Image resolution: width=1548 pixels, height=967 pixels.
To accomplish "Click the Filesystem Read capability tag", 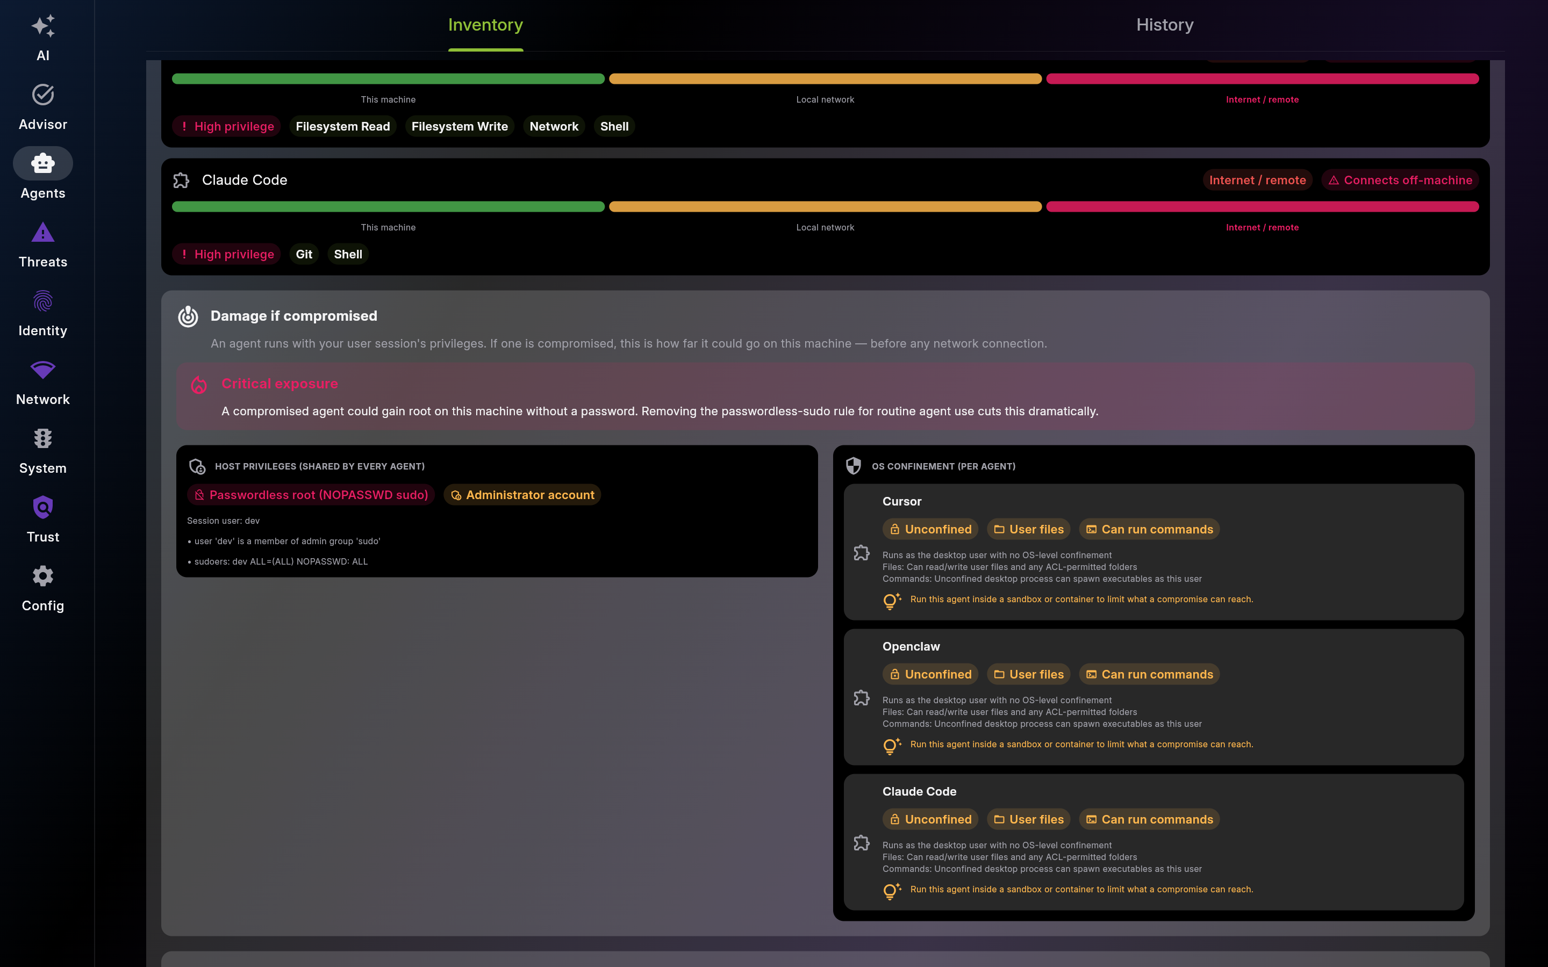I will (343, 127).
